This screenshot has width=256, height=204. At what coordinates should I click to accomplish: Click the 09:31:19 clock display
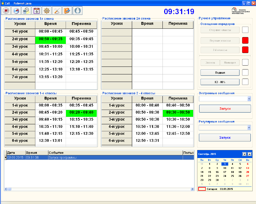pos(179,11)
